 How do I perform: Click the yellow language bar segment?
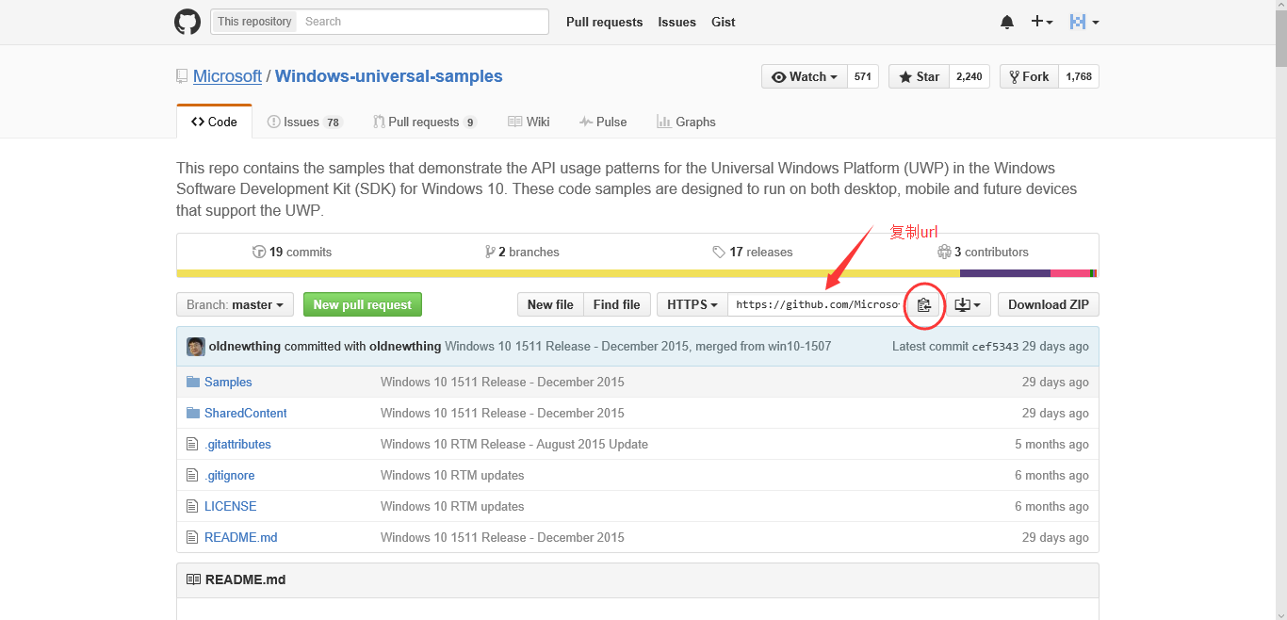(568, 273)
